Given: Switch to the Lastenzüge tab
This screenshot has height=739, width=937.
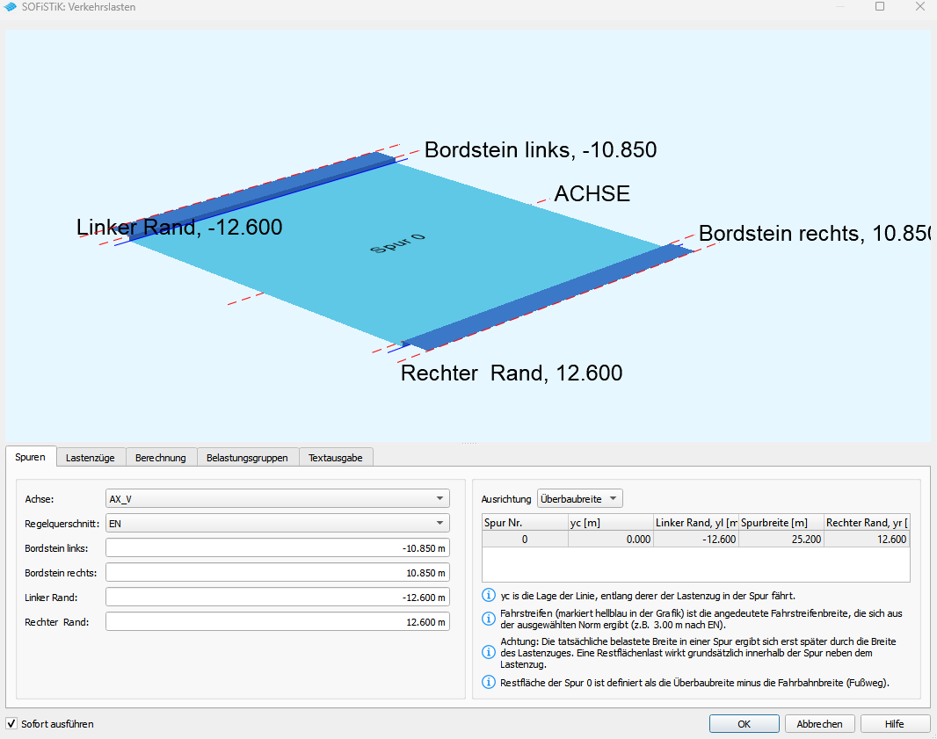Looking at the screenshot, I should pos(91,458).
